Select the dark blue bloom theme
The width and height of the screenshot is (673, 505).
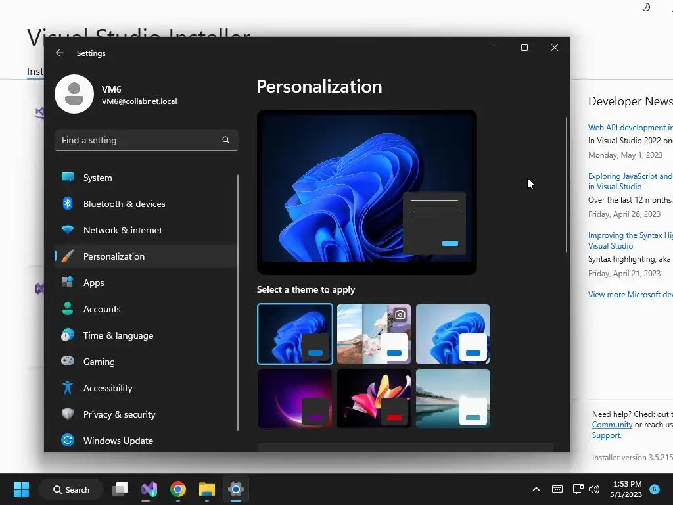click(x=295, y=334)
